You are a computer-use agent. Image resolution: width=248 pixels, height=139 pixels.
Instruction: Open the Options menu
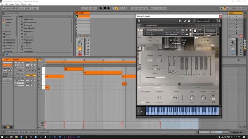pyautogui.click(x=23, y=4)
